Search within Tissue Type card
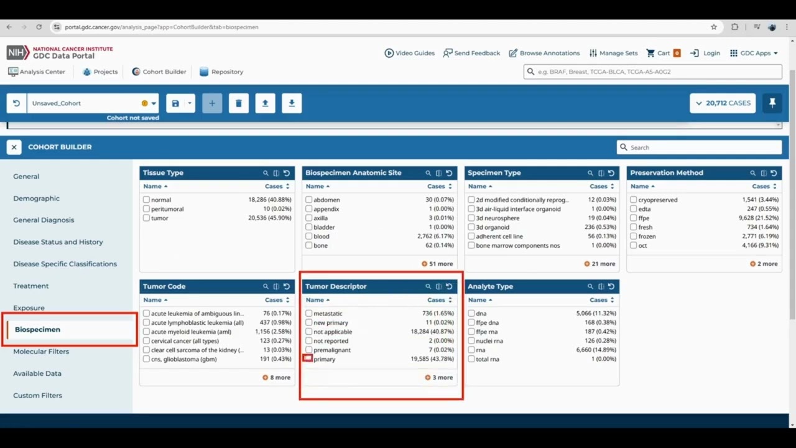This screenshot has width=796, height=448. (x=266, y=173)
